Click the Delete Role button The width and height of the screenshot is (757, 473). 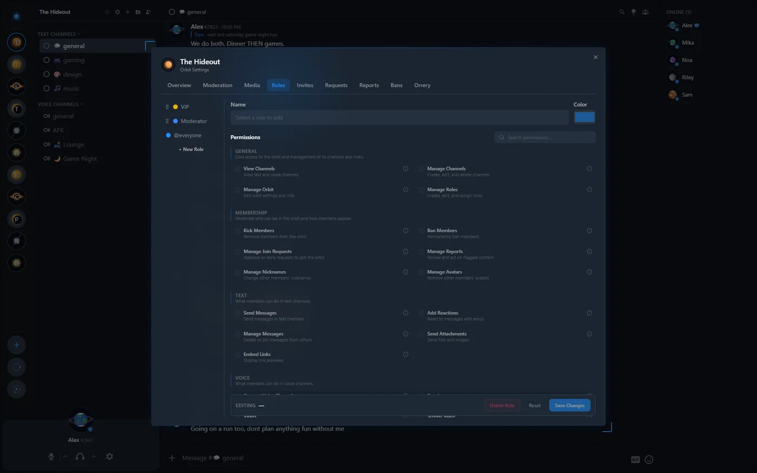(x=502, y=405)
